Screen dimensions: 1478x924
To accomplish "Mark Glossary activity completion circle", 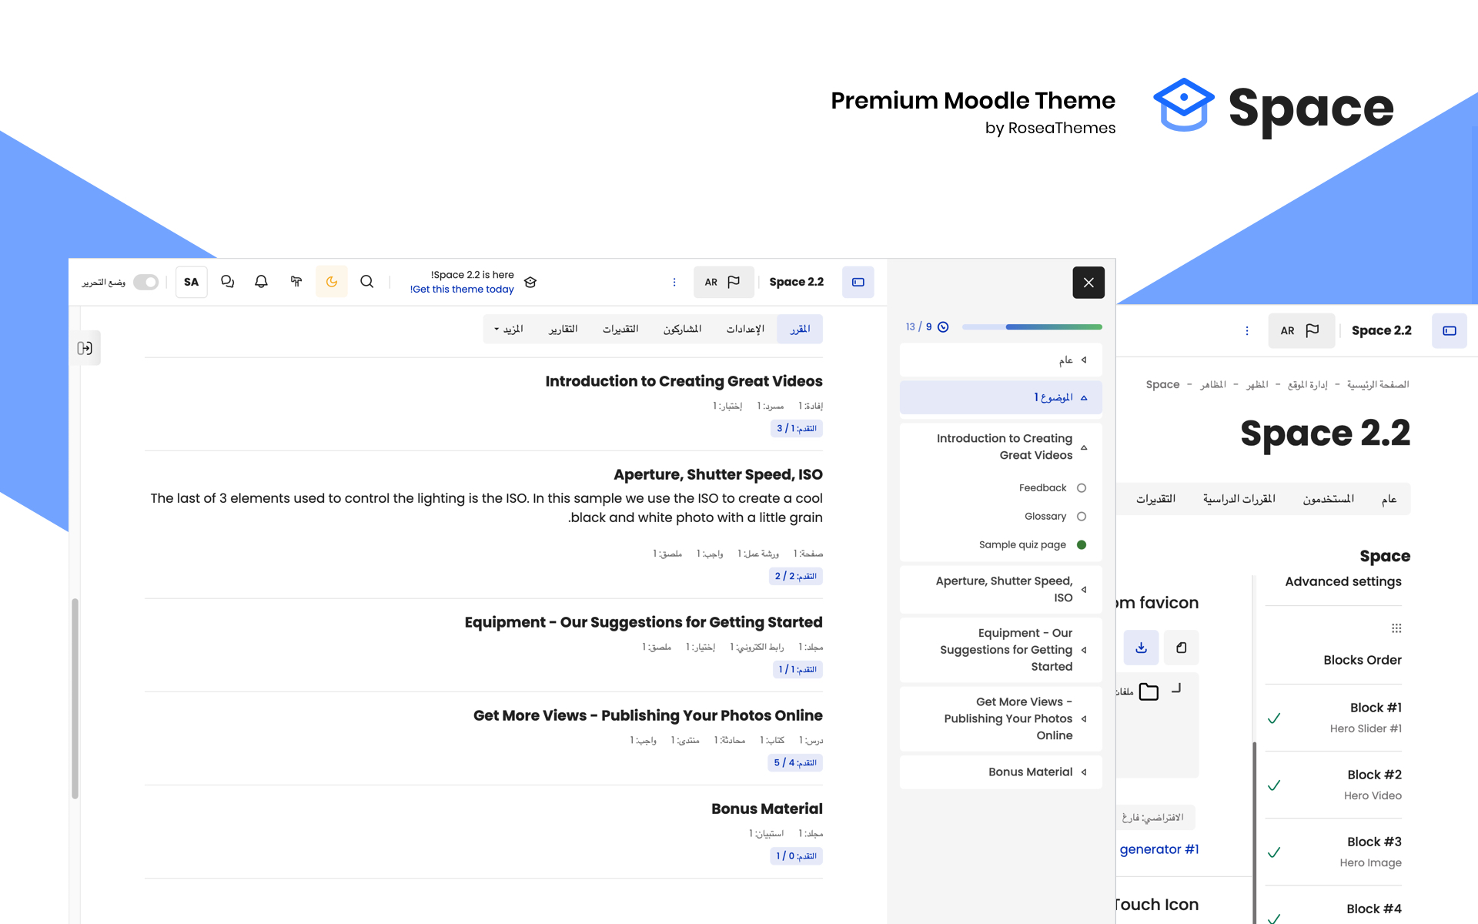I will [x=1081, y=517].
